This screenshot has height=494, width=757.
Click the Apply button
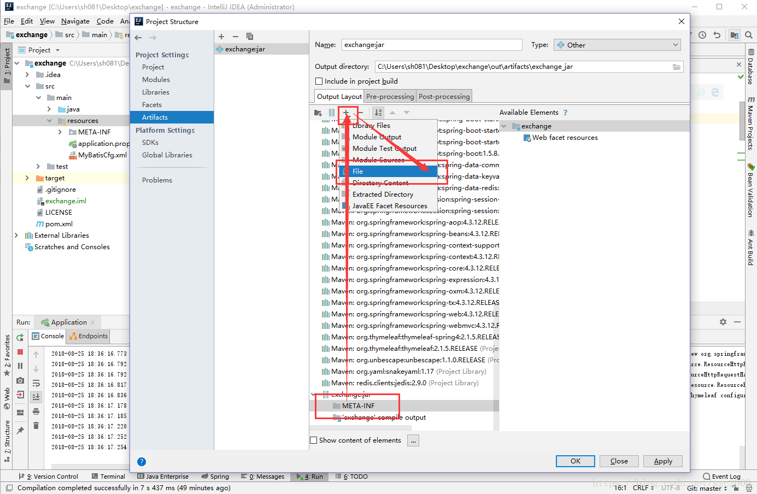pyautogui.click(x=663, y=461)
